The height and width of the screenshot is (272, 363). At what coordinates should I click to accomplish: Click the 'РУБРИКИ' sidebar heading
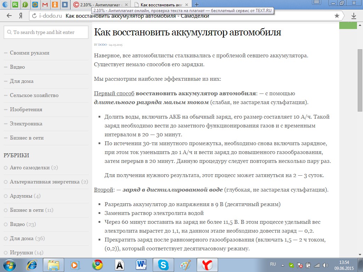pyautogui.click(x=16, y=155)
